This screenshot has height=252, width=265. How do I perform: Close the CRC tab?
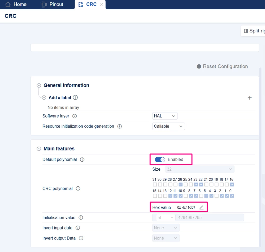[102, 5]
